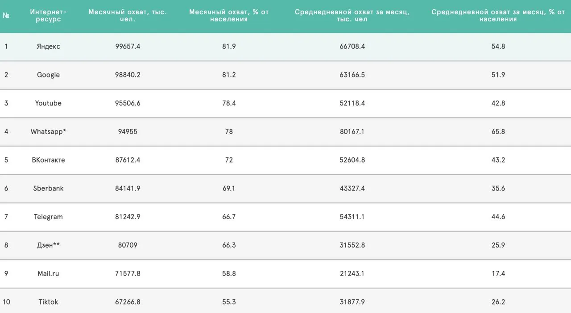Click daily percent 51.9 for Google
This screenshot has width=571, height=313.
click(x=498, y=75)
